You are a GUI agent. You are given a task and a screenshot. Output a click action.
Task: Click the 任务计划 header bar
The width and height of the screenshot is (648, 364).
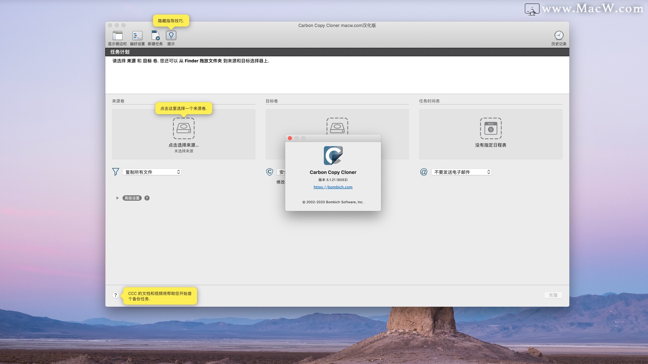coord(337,52)
